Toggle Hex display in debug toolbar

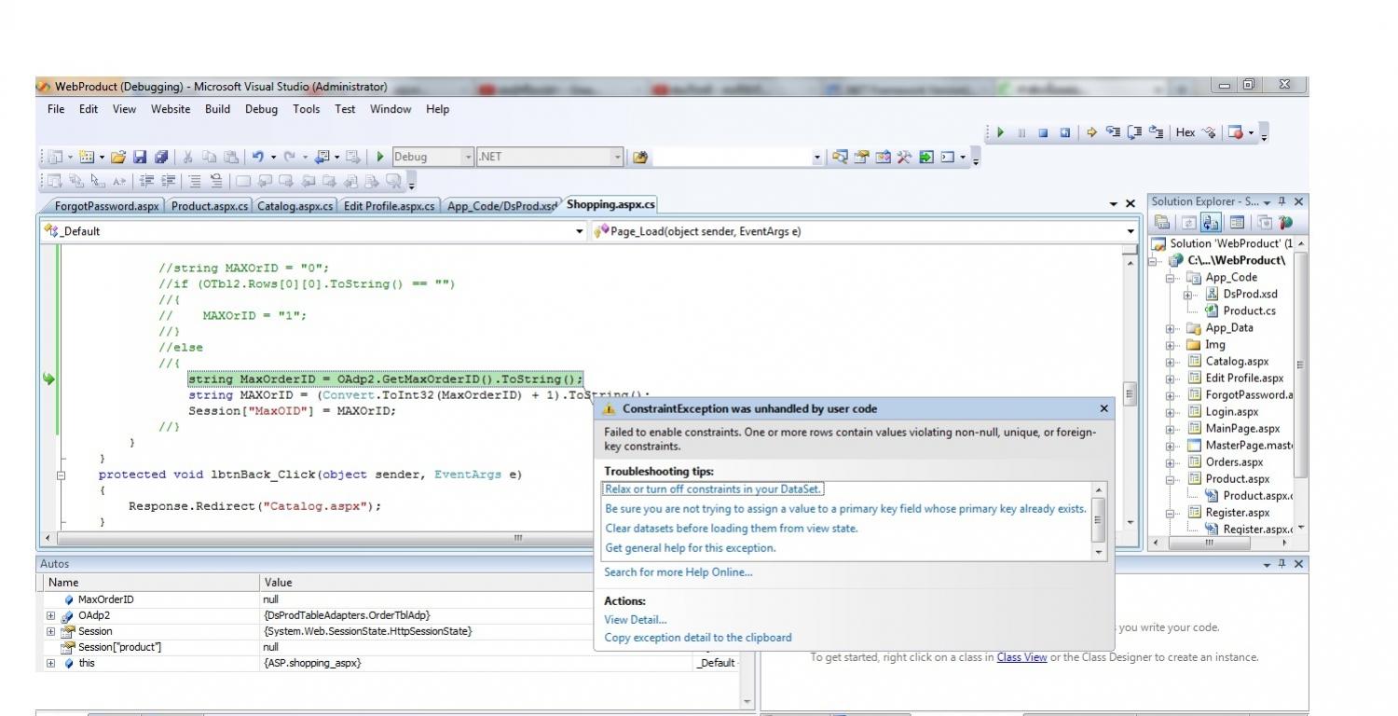click(x=1186, y=132)
